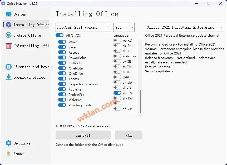
Task: Turn off Skype for business
Action: [x=62, y=84]
